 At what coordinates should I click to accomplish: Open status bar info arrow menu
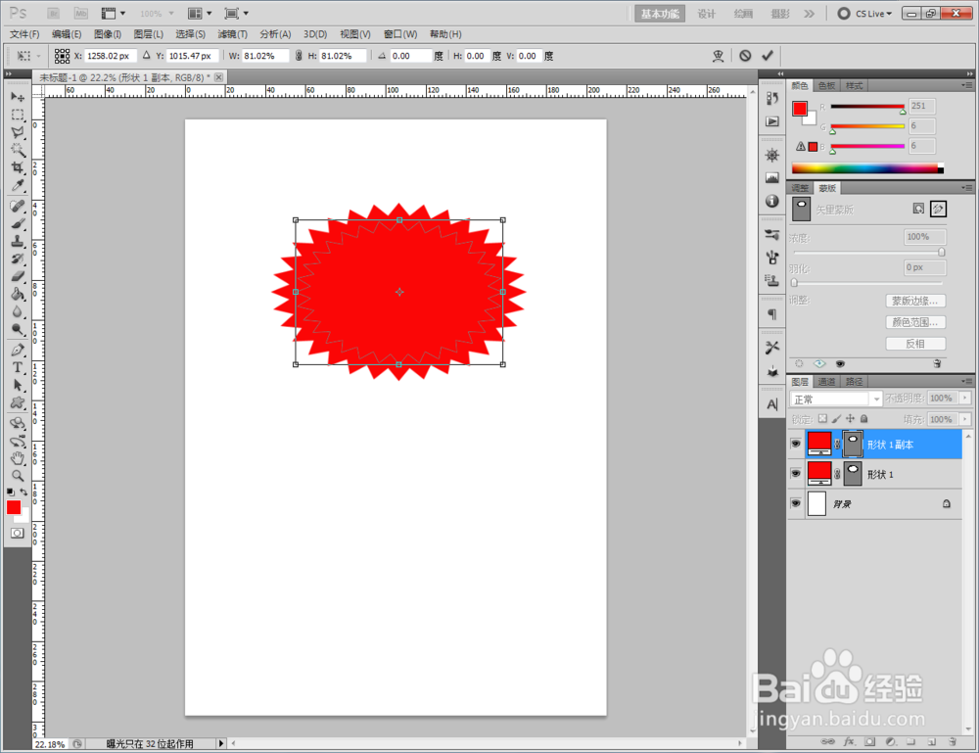tap(220, 743)
